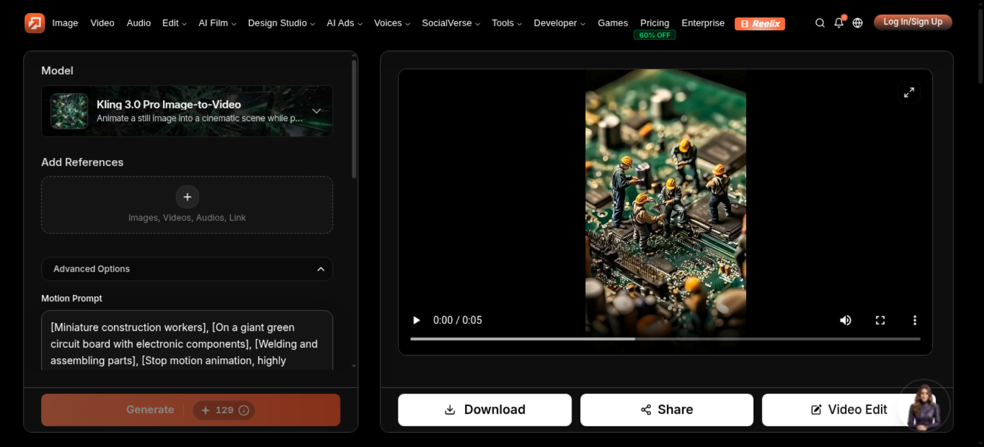
Task: Click the 60% OFF pricing badge
Action: click(654, 35)
